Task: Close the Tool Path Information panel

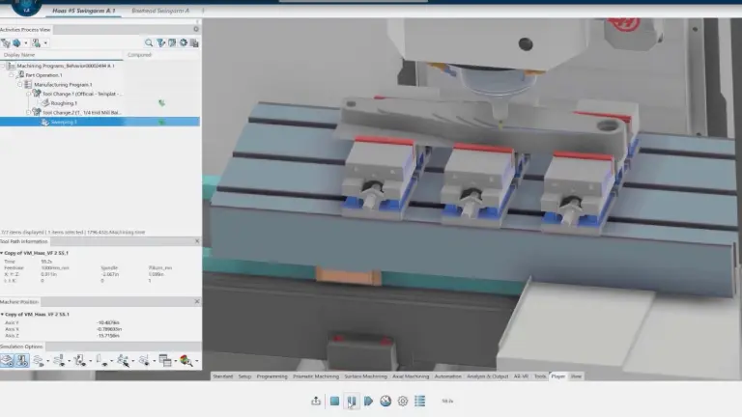Action: click(x=197, y=241)
